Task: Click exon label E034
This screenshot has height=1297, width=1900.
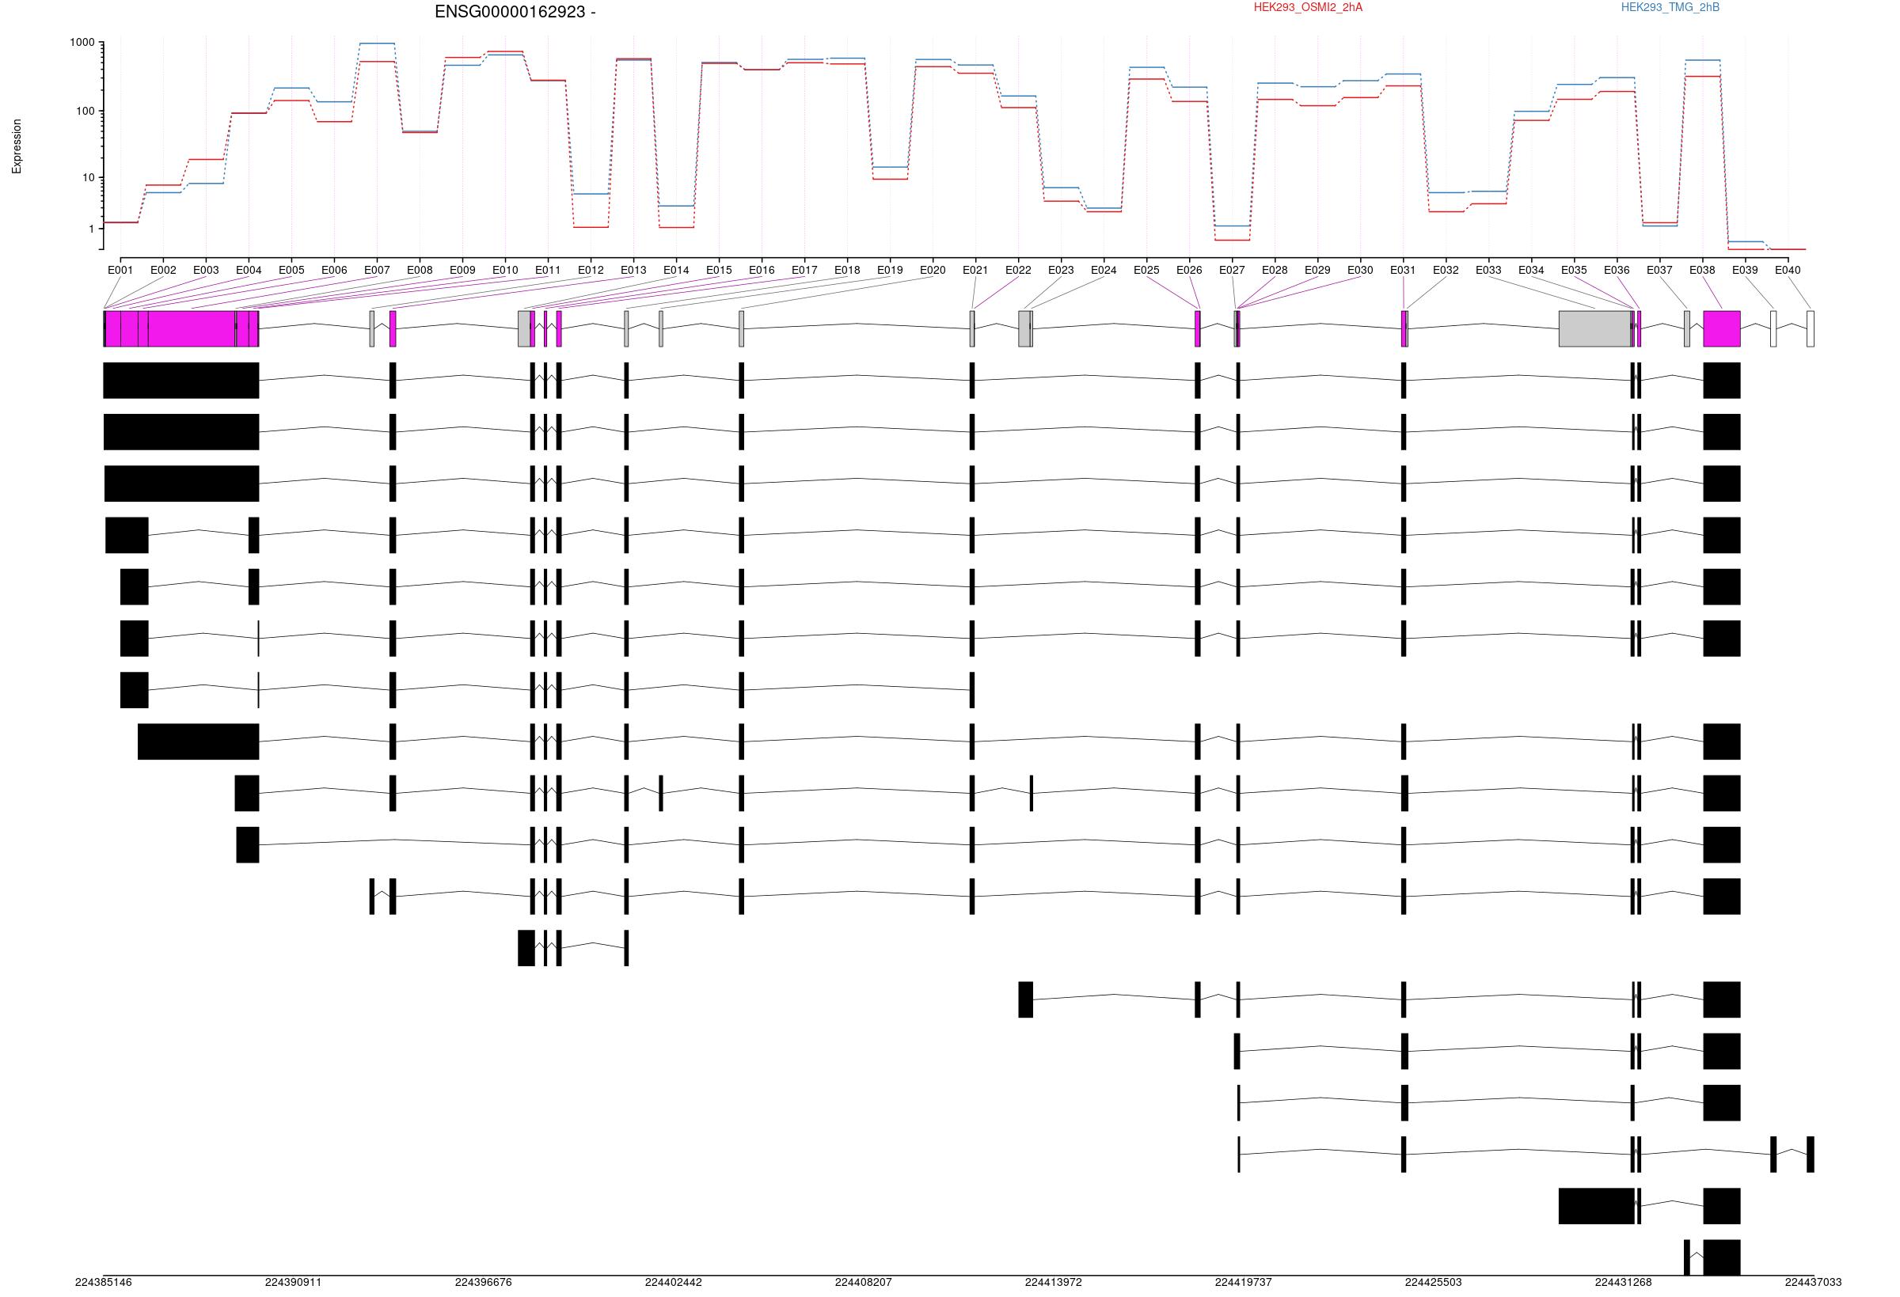Action: (x=1531, y=270)
